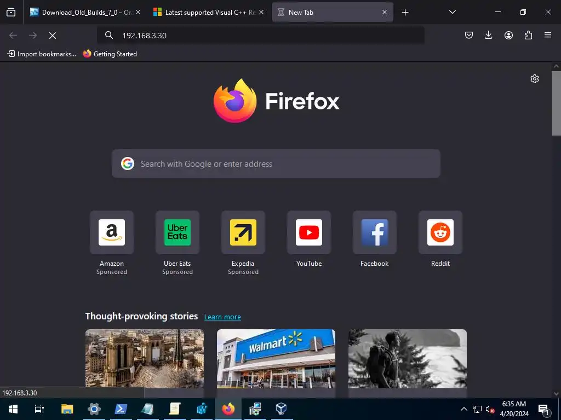
Task: Open the Firefox account icon
Action: pos(508,35)
